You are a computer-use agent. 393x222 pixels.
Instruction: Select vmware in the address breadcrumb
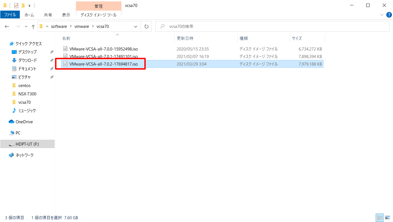(82, 26)
